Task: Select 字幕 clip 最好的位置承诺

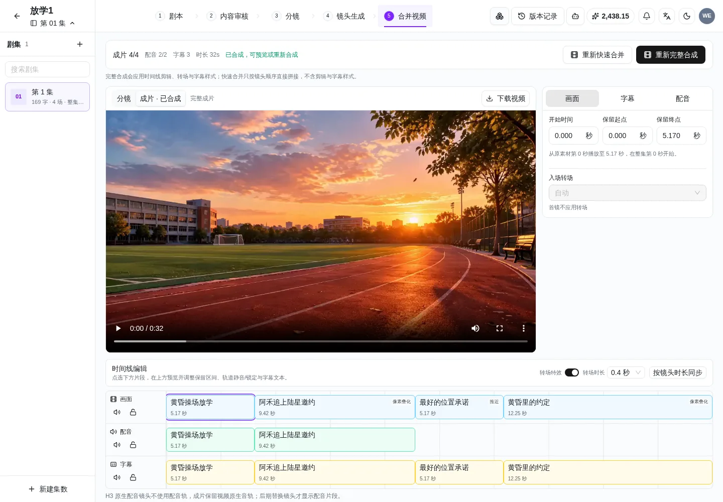Action: pos(459,472)
